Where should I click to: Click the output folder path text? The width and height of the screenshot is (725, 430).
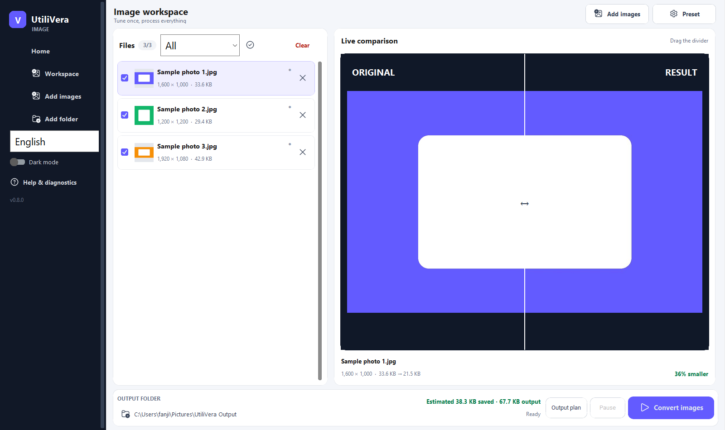[185, 415]
